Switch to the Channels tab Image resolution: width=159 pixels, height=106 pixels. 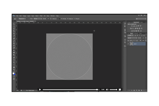136,33
